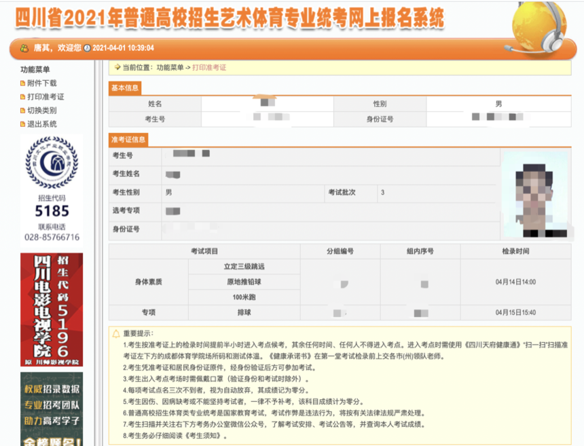
Task: Switch to the 基本信息 tab header
Action: [125, 88]
